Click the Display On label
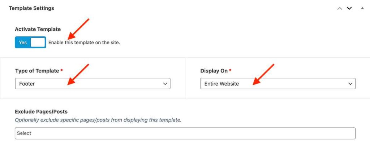This screenshot has height=150, width=370. [214, 71]
